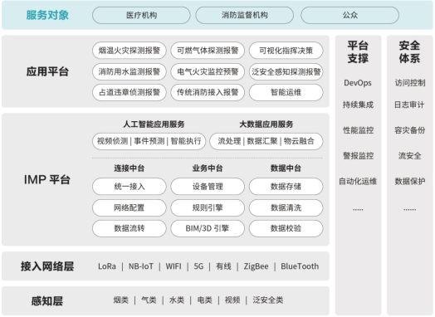435x317 pixels.
Task: Click 人工智能应用服务 heading
Action: (154, 124)
